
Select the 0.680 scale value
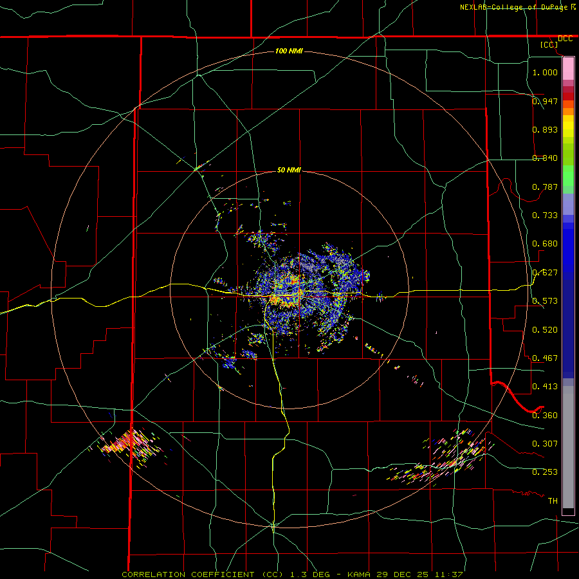(x=545, y=244)
